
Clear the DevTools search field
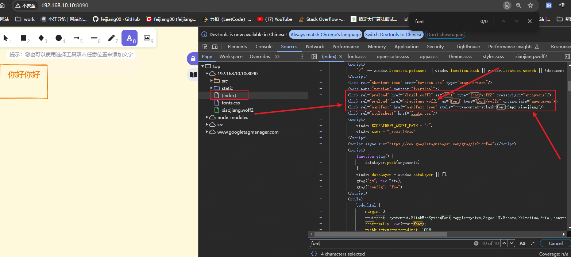coord(476,243)
